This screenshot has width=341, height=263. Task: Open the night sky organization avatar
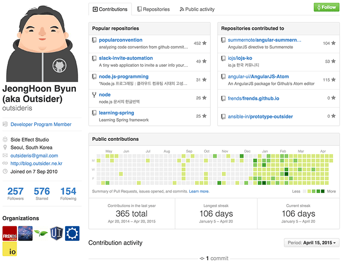click(x=25, y=233)
